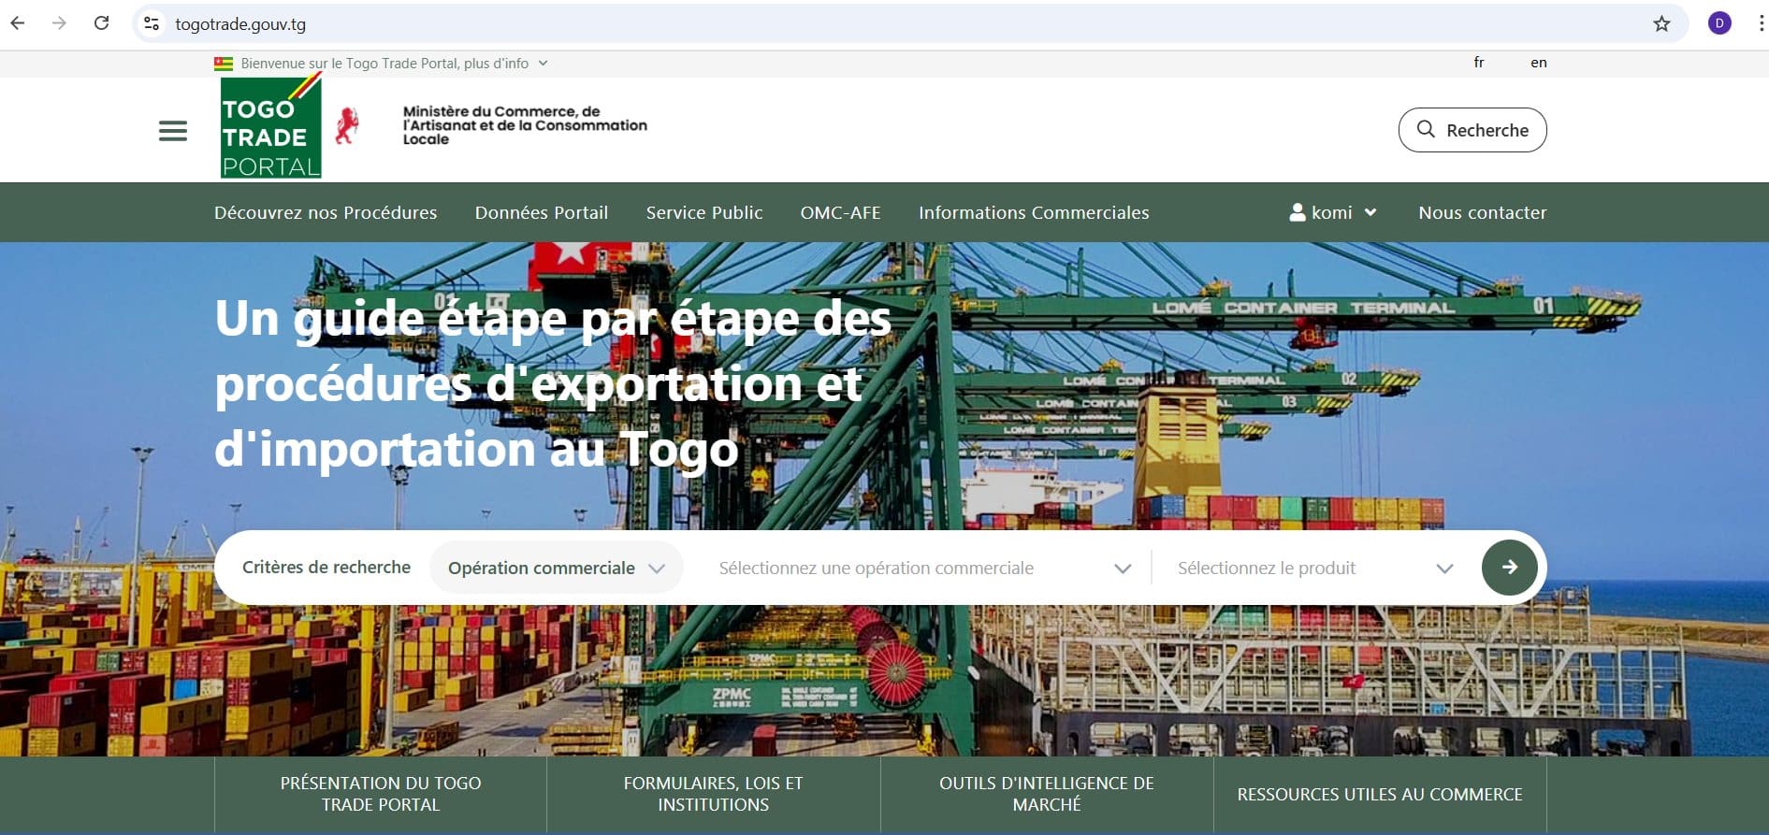
Task: Click the site information icon in address bar
Action: (152, 23)
